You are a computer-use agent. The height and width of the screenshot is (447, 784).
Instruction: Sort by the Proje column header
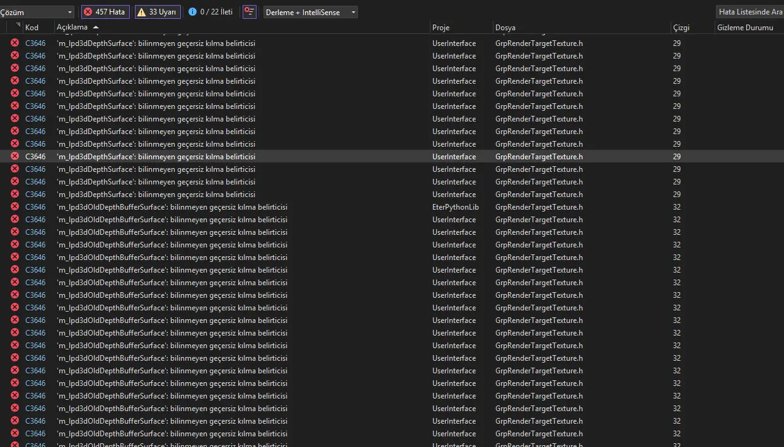(441, 28)
